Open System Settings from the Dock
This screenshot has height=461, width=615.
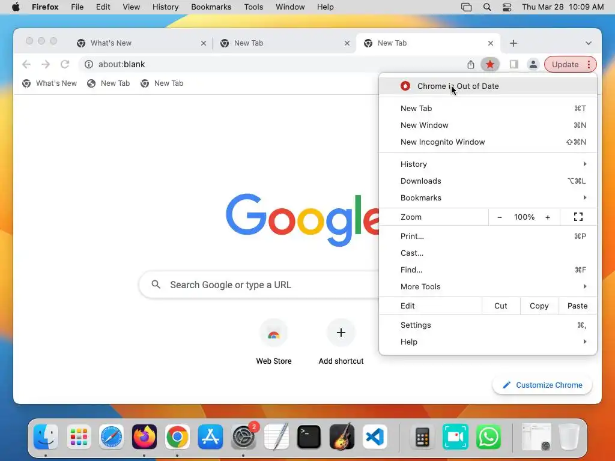coord(243,437)
